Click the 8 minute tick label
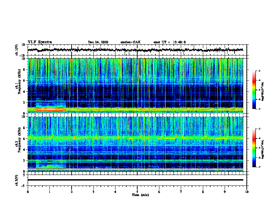The image size is (278, 215). pos(203,192)
